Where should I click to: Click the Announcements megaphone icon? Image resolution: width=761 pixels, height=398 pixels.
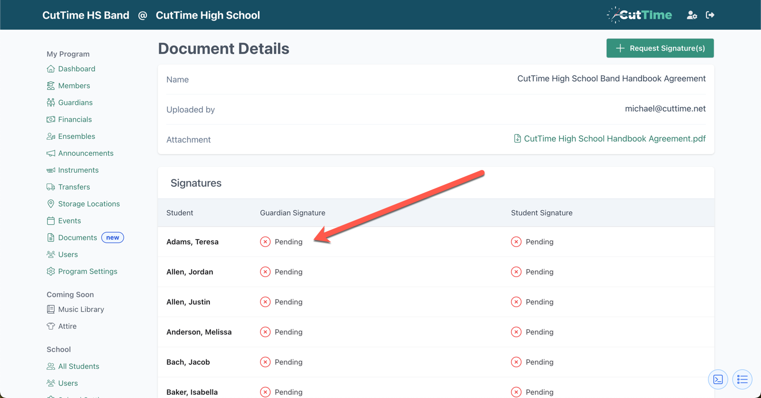pyautogui.click(x=50, y=153)
